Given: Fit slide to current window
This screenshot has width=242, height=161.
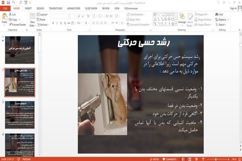Looking at the screenshot, I should (240, 159).
